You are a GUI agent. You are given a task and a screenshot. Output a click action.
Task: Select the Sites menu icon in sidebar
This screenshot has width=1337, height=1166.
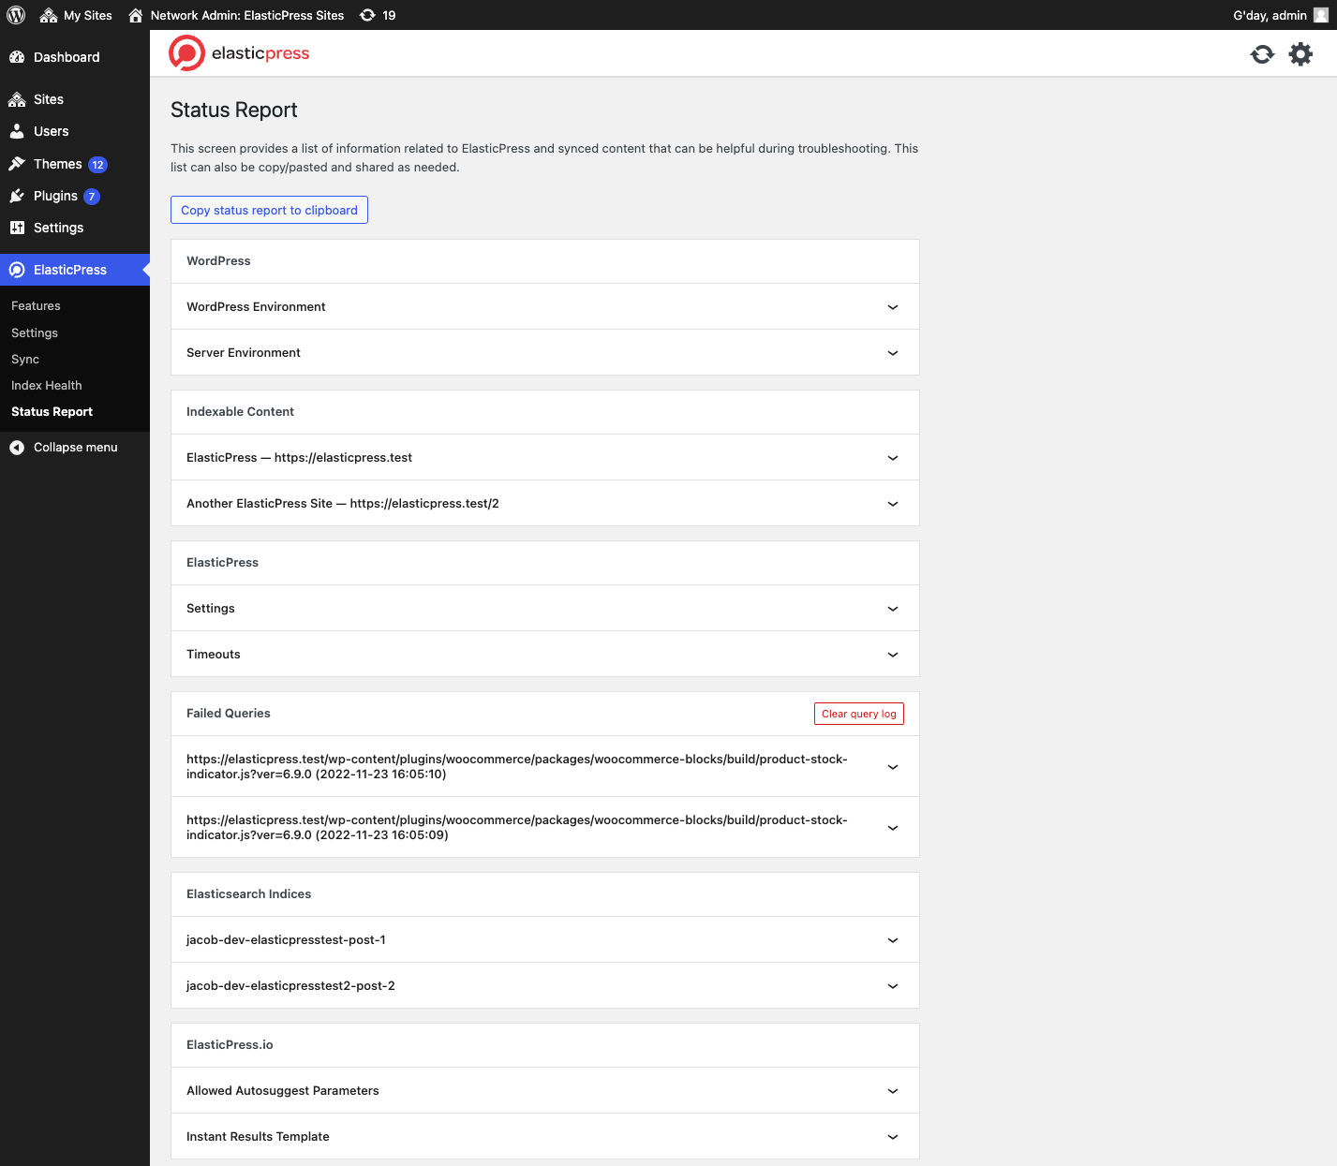click(x=16, y=99)
